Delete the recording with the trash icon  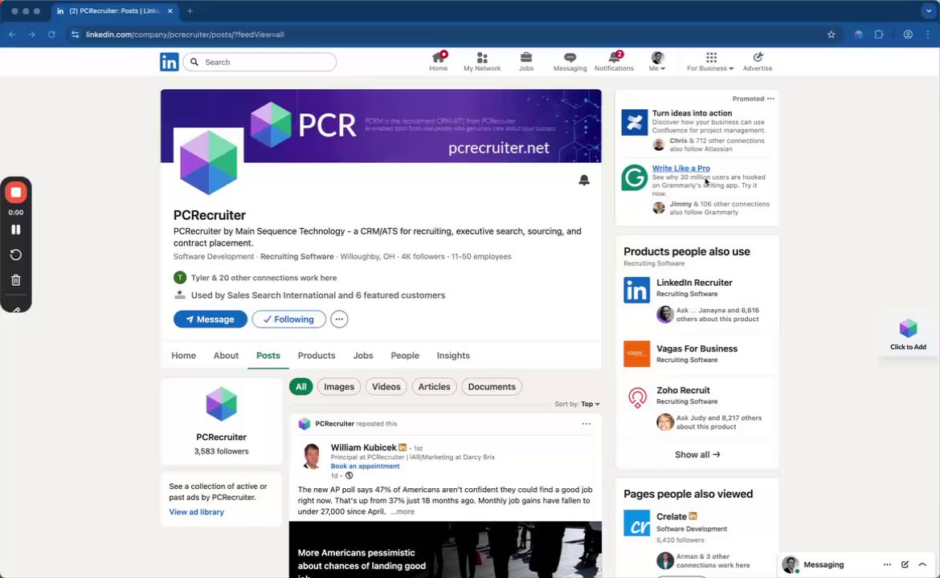[x=16, y=279]
